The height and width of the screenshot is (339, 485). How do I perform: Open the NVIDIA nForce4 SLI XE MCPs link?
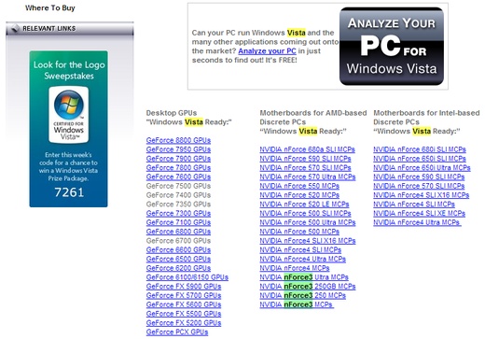[420, 214]
